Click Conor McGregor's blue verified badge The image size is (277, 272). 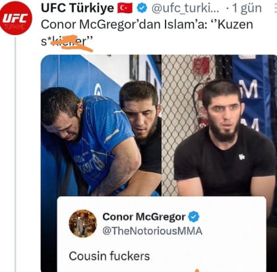point(194,217)
